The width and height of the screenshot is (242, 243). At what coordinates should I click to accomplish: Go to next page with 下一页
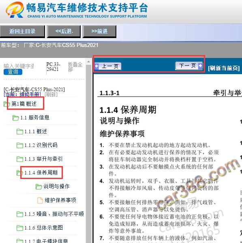tap(189, 66)
